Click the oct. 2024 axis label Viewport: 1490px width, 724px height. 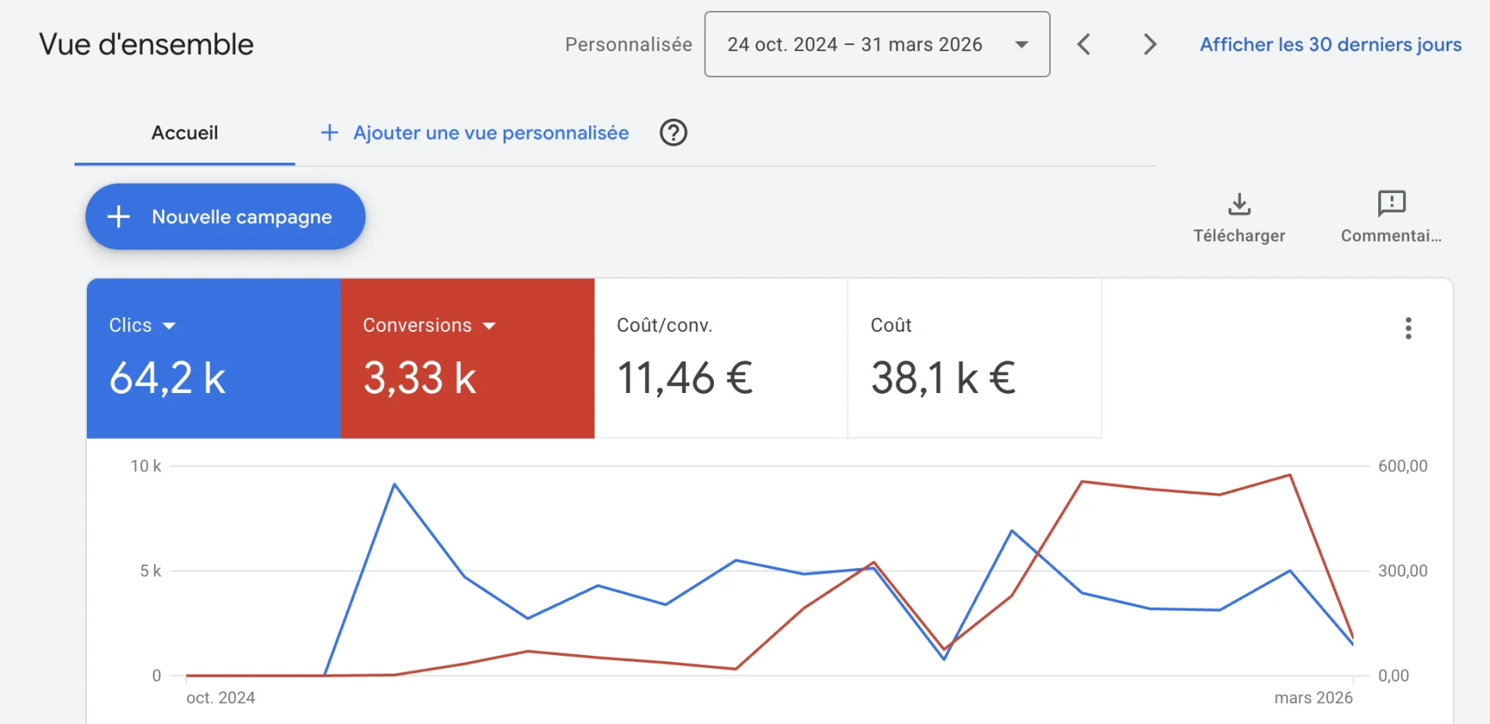(x=220, y=698)
